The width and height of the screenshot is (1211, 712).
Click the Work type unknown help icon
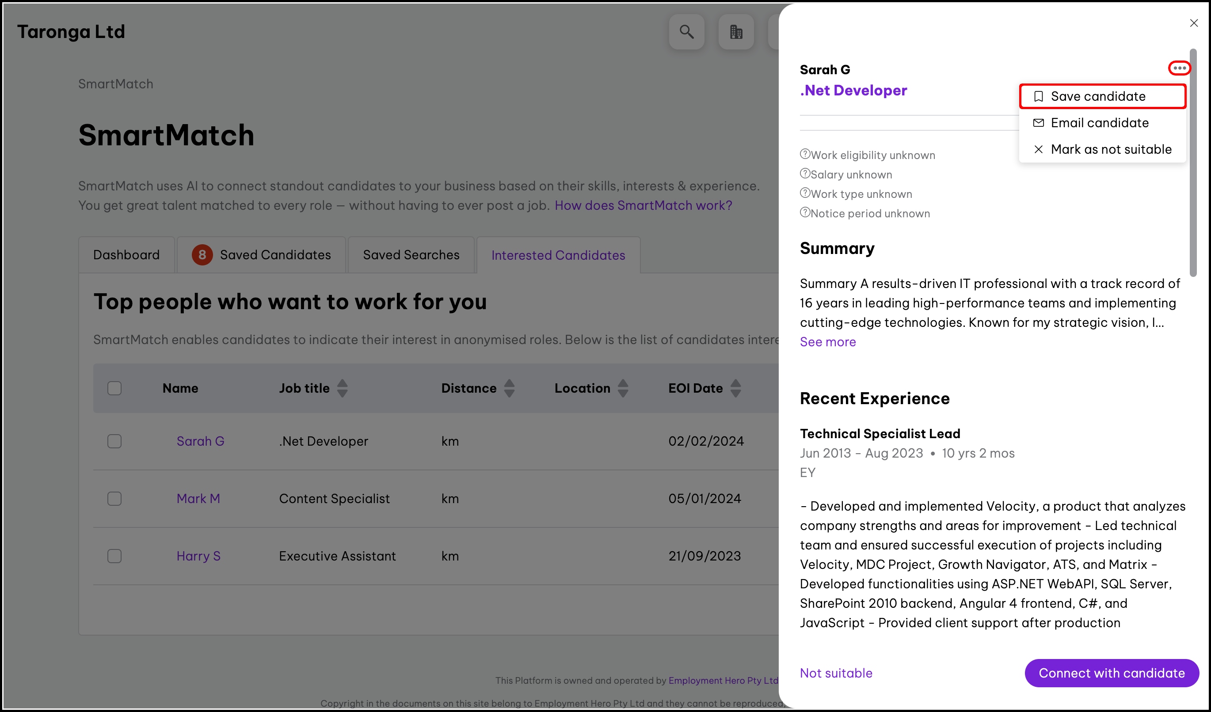point(805,193)
